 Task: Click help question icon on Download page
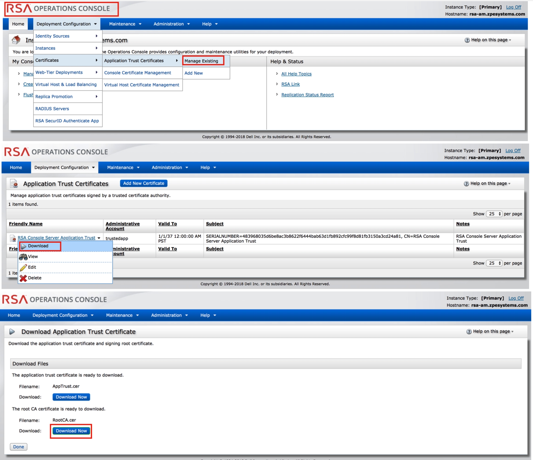point(469,332)
